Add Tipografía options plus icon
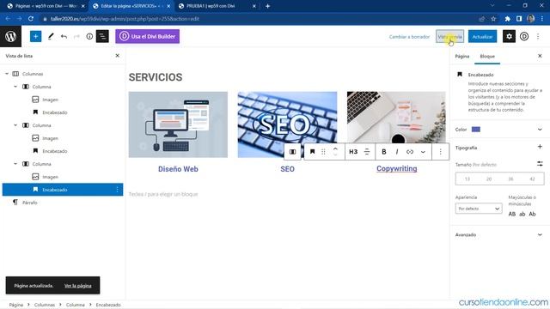 [x=540, y=147]
